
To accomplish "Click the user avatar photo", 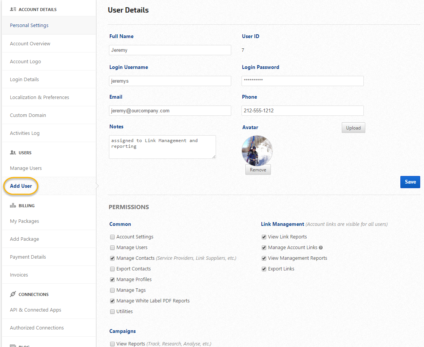I will coord(257,150).
